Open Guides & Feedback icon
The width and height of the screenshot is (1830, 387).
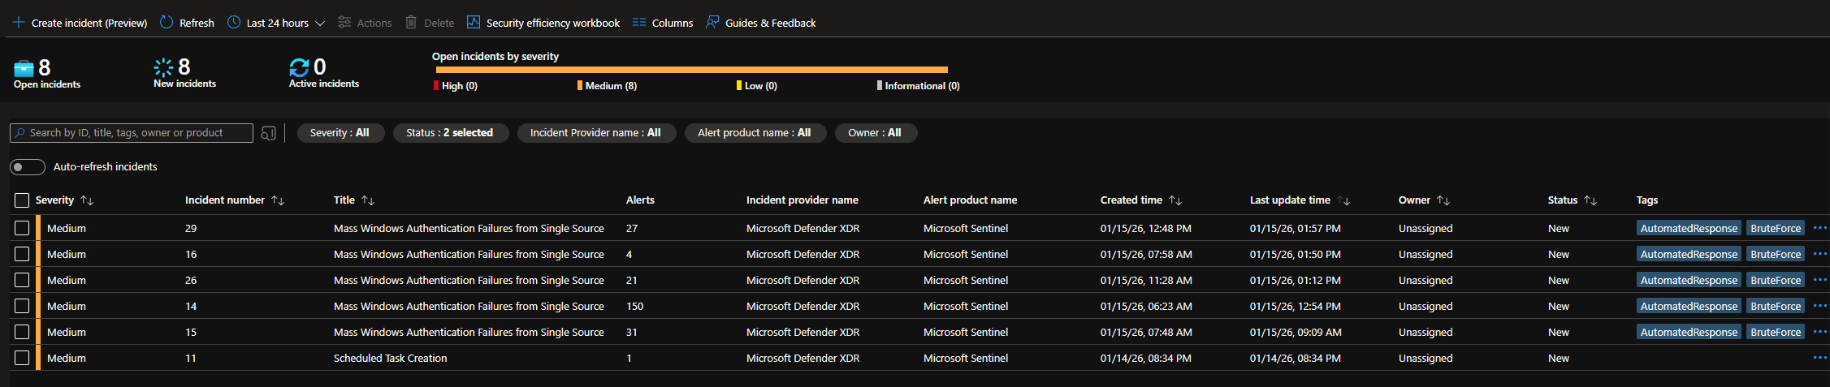click(712, 23)
